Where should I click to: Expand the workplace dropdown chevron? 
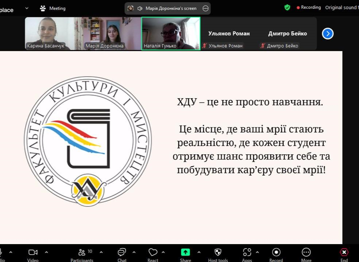click(27, 8)
